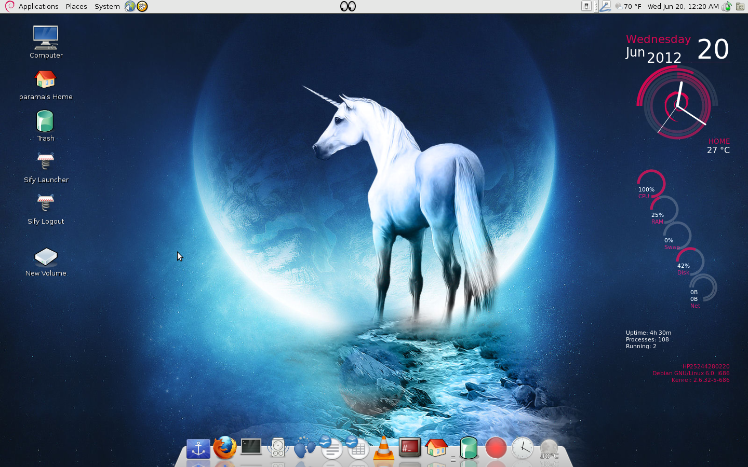Click the yellow round launcher icon in top panel
This screenshot has width=748, height=467.
coord(142,6)
